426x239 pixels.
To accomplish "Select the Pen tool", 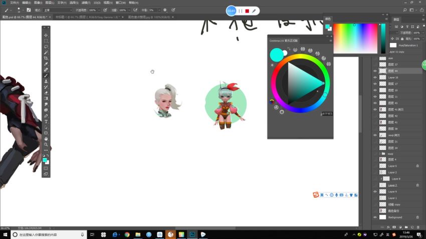I will (x=46, y=115).
